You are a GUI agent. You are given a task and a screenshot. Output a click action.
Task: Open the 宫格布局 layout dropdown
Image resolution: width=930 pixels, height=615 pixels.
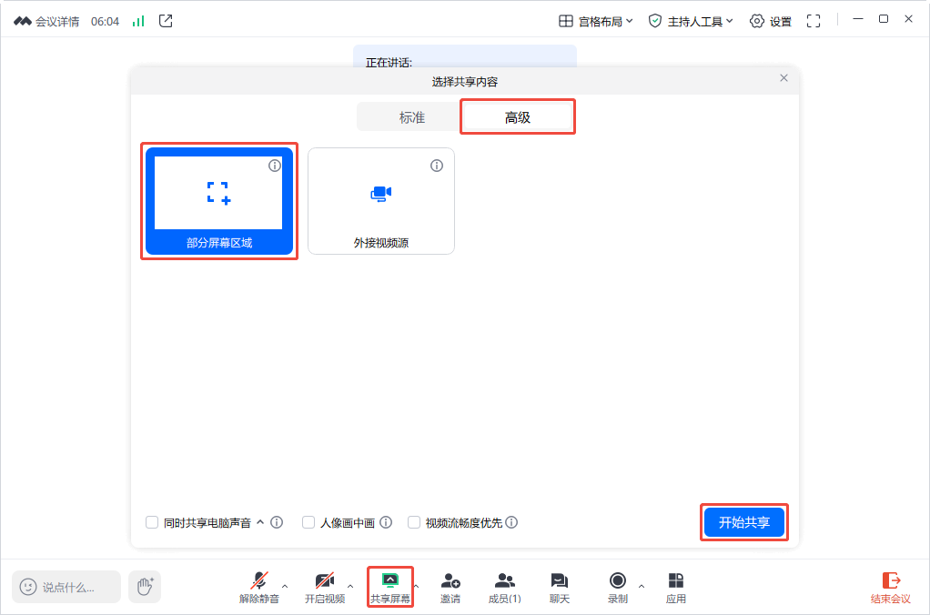[x=596, y=21]
